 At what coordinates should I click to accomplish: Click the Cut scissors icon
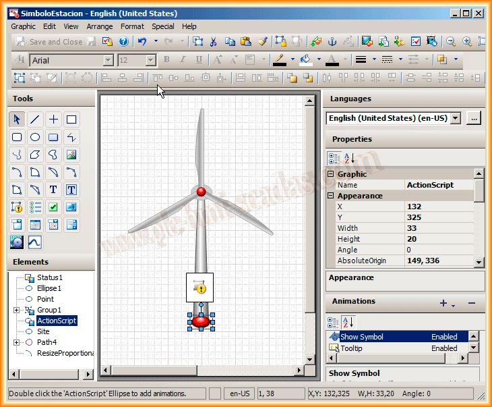(x=214, y=42)
